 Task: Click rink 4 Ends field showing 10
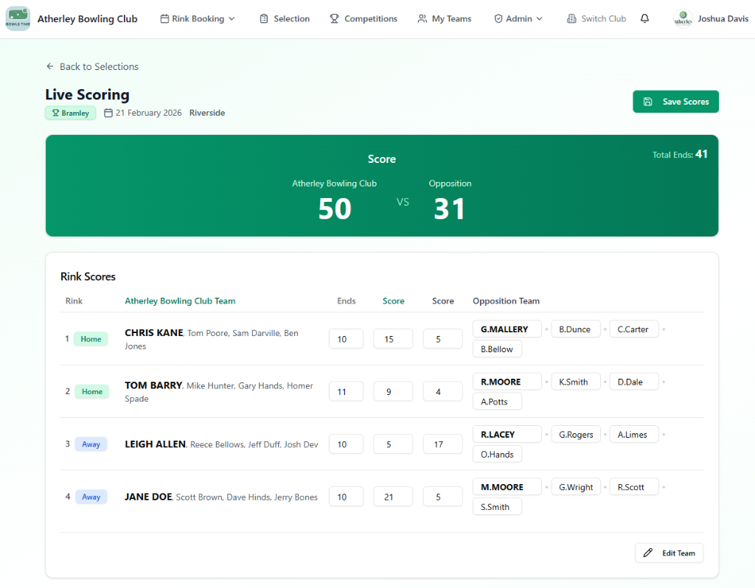(x=347, y=497)
